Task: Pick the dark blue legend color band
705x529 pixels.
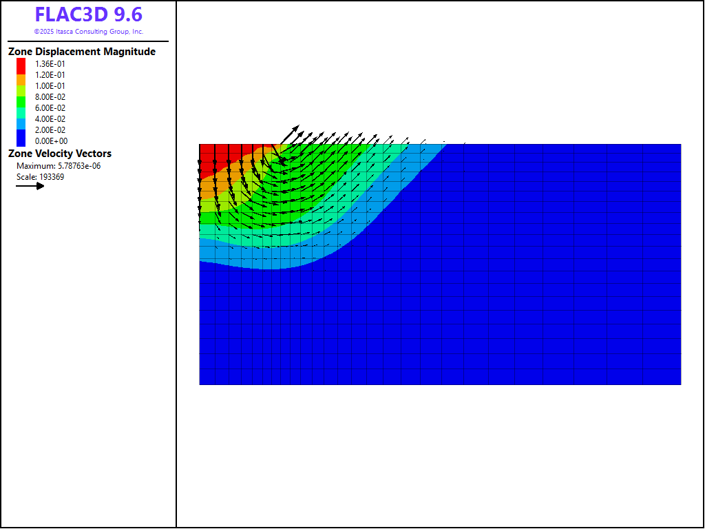Action: pyautogui.click(x=21, y=136)
